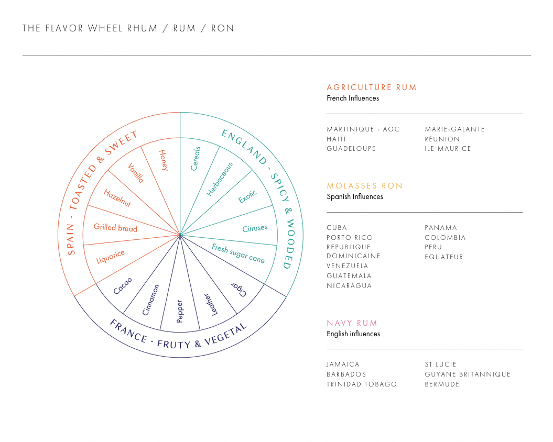
Task: Select the Cigar flavor segment
Action: [239, 289]
